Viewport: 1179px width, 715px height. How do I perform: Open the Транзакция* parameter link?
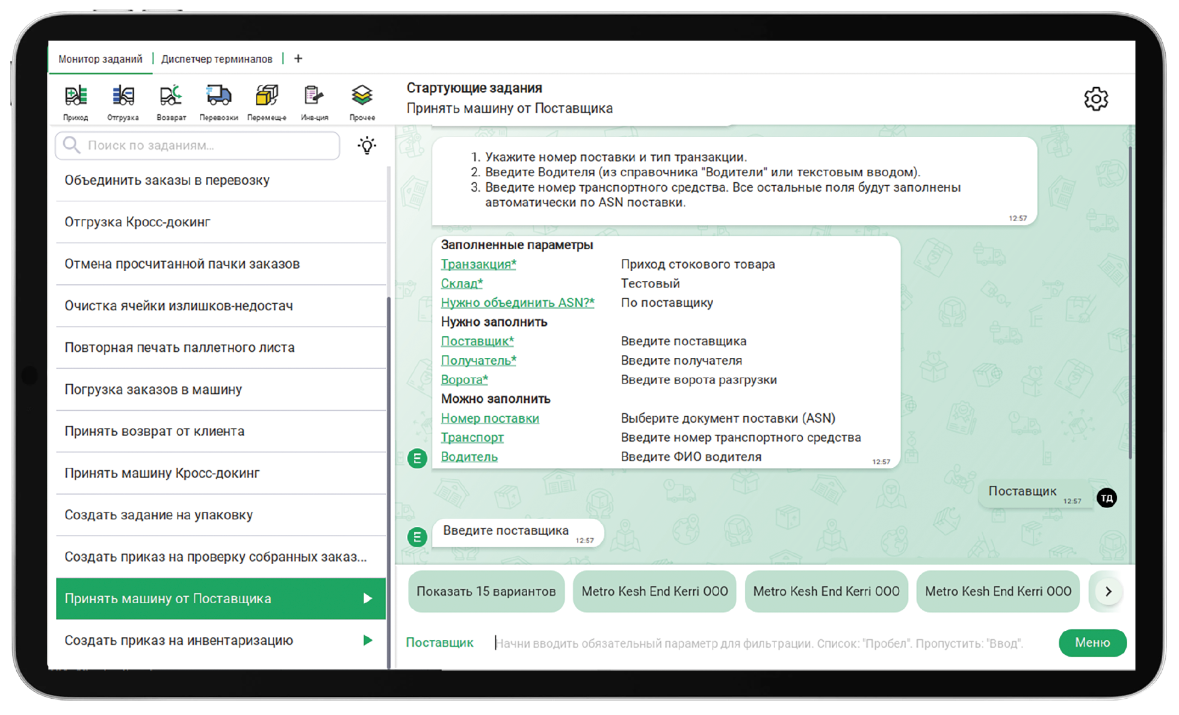[478, 264]
